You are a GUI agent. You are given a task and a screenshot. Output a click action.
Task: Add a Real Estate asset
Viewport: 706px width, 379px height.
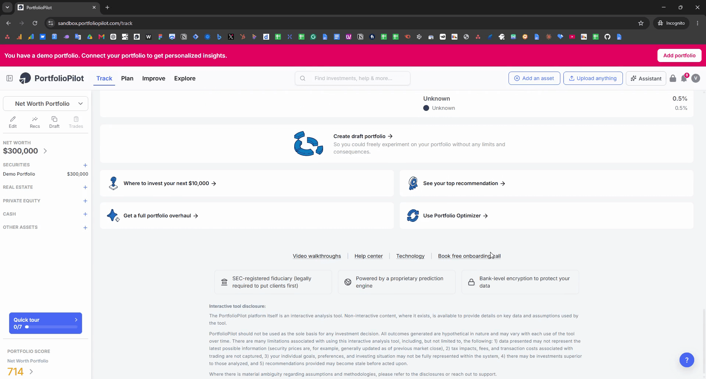pyautogui.click(x=85, y=187)
